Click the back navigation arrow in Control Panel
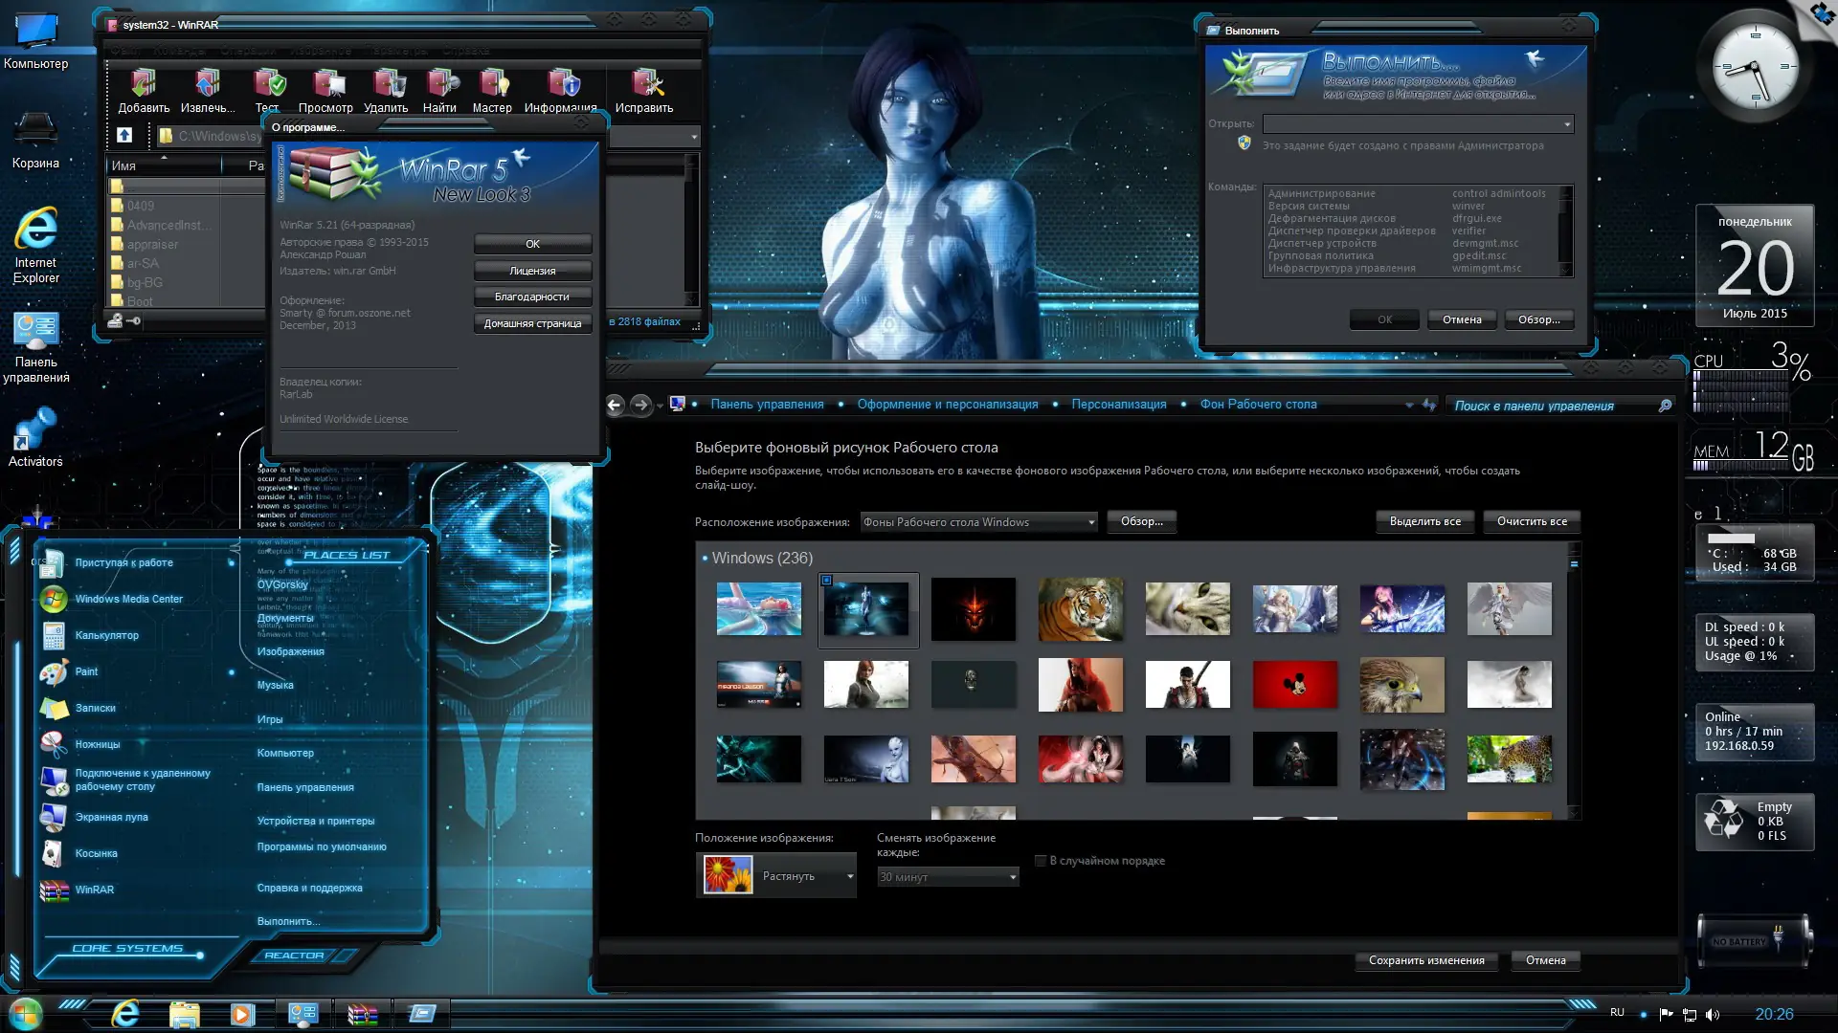The width and height of the screenshot is (1838, 1033). 615,405
